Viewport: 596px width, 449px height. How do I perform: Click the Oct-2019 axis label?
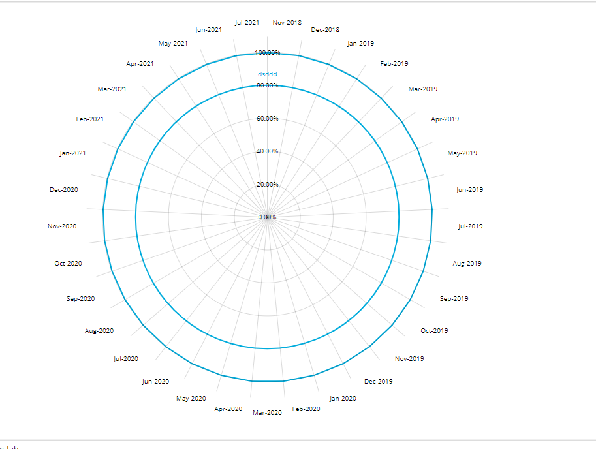(434, 331)
